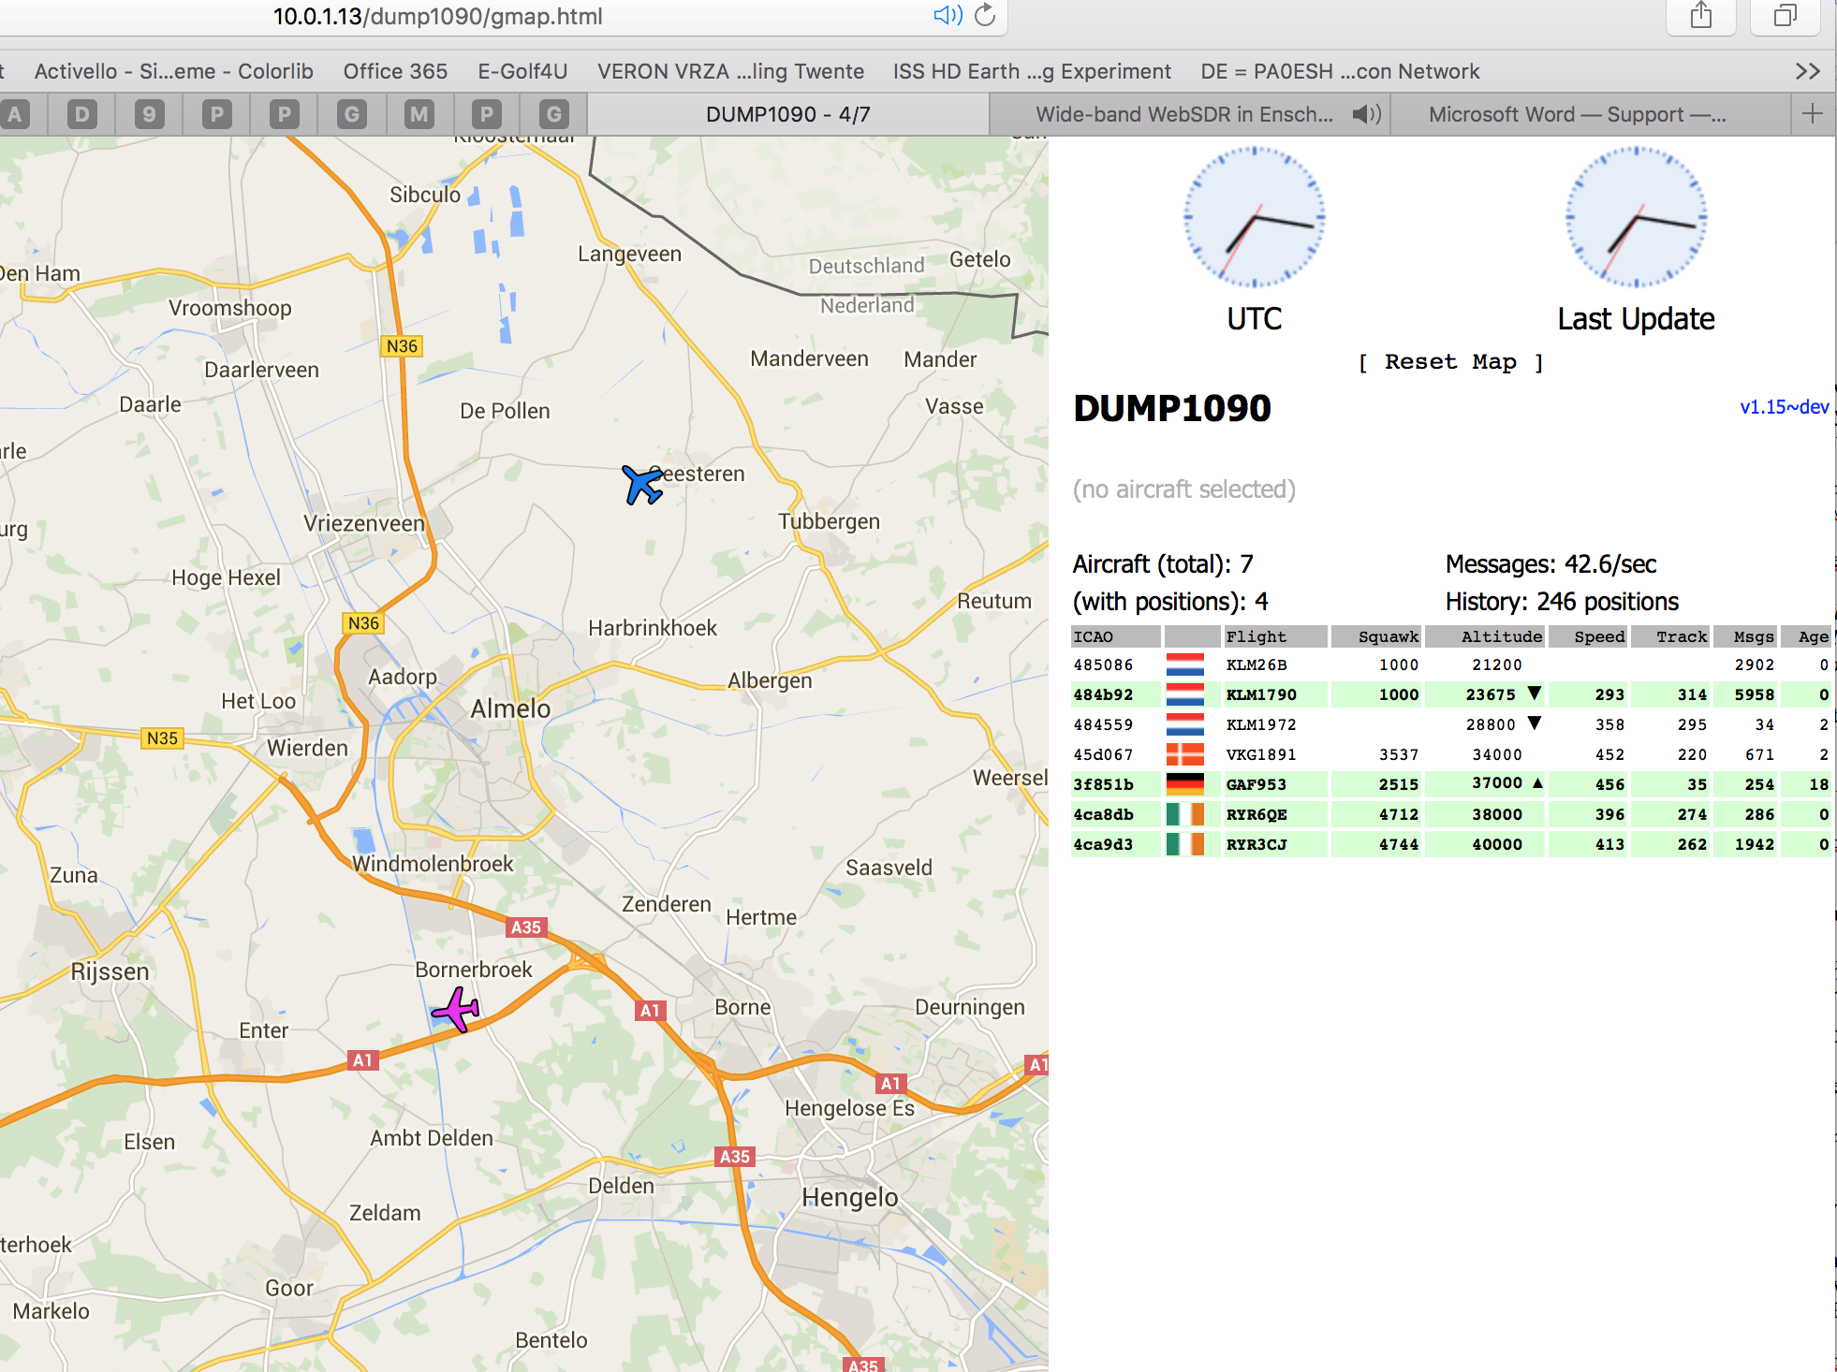Click the A1 road marker near Enter
1837x1372 pixels.
[362, 1060]
